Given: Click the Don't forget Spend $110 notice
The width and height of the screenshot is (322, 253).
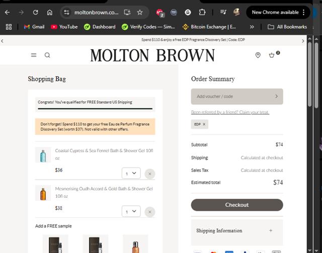Looking at the screenshot, I should pyautogui.click(x=95, y=126).
